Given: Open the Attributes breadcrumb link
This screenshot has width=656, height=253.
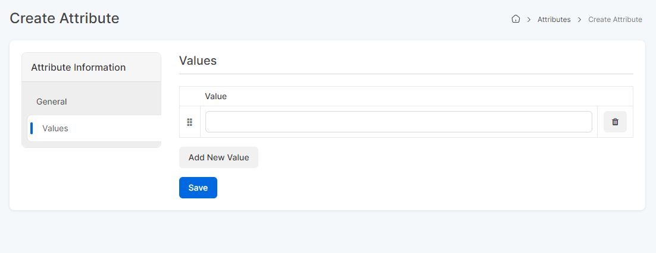Looking at the screenshot, I should tap(554, 19).
